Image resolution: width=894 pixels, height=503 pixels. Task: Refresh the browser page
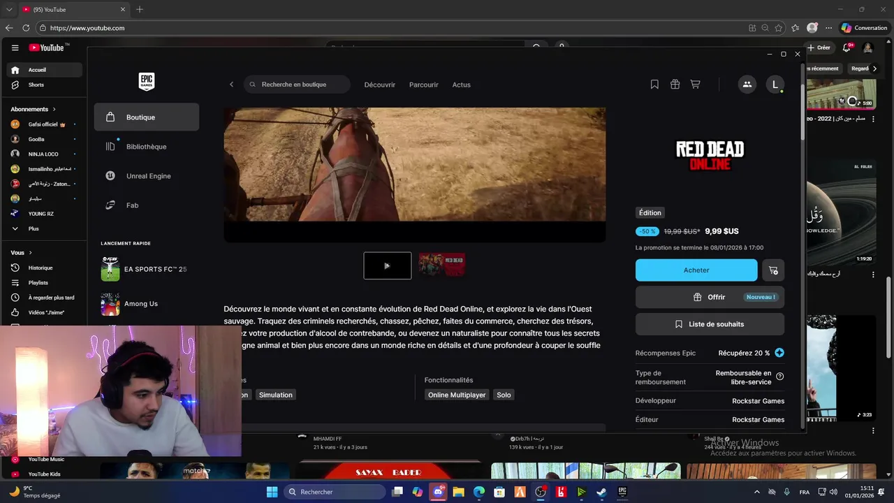26,28
